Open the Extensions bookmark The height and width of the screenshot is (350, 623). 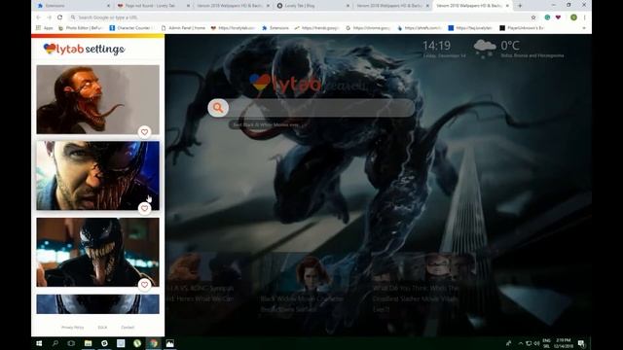click(x=275, y=28)
